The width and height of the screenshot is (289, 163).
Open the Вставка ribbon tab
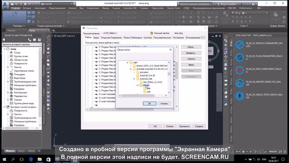tap(27, 8)
